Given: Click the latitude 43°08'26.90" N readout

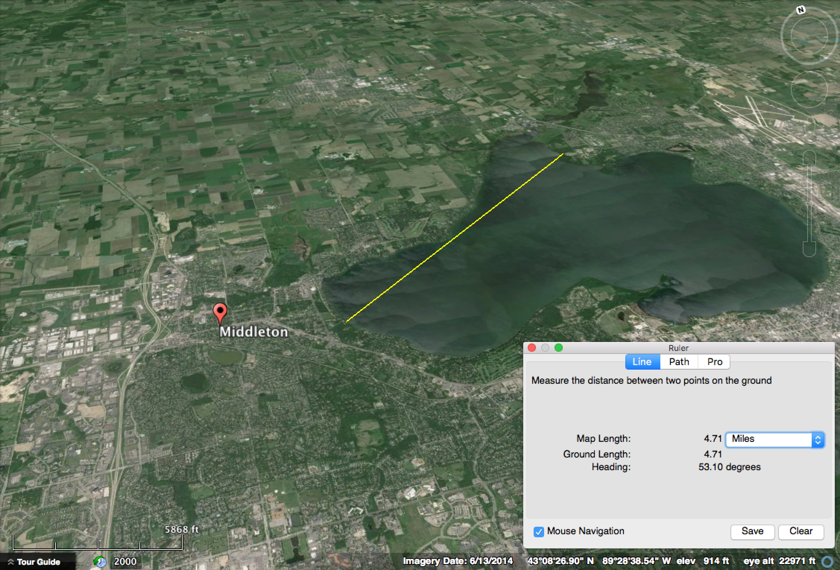Looking at the screenshot, I should [560, 561].
